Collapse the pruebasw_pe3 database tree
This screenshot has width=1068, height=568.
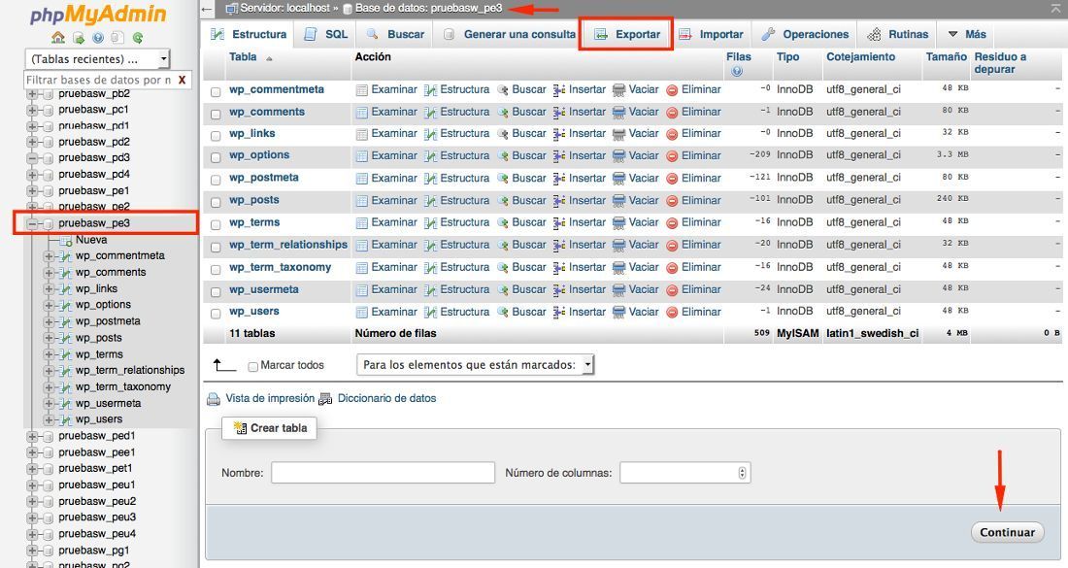[34, 222]
